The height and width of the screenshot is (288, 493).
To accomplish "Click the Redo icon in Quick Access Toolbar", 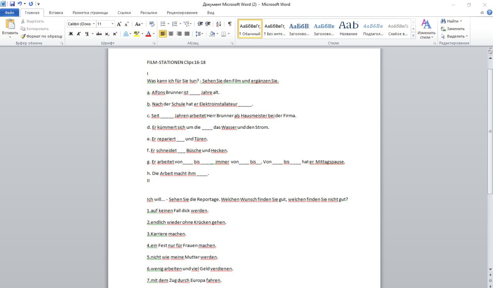I will coord(31,4).
